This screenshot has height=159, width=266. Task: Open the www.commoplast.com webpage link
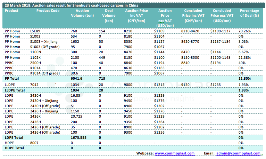(175, 153)
